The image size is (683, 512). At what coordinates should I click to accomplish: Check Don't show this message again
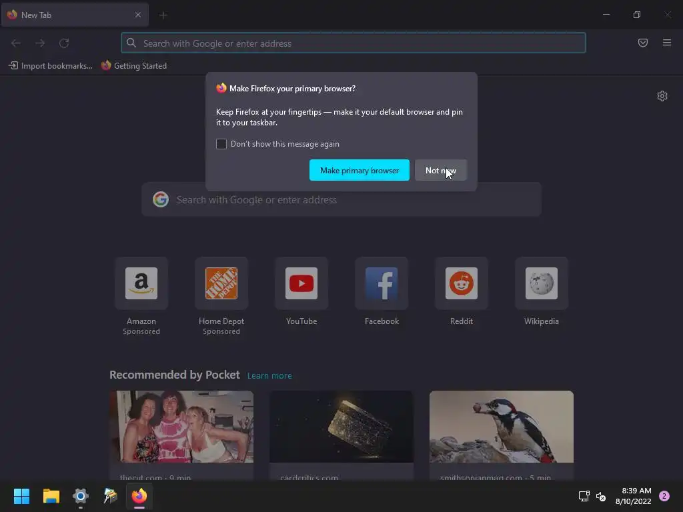tap(221, 144)
